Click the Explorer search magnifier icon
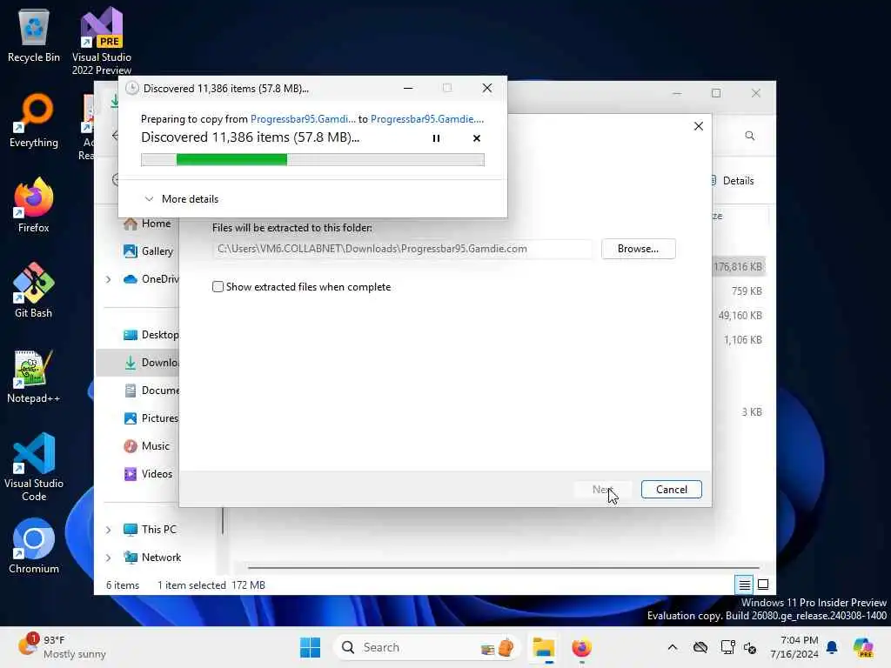 tap(749, 136)
